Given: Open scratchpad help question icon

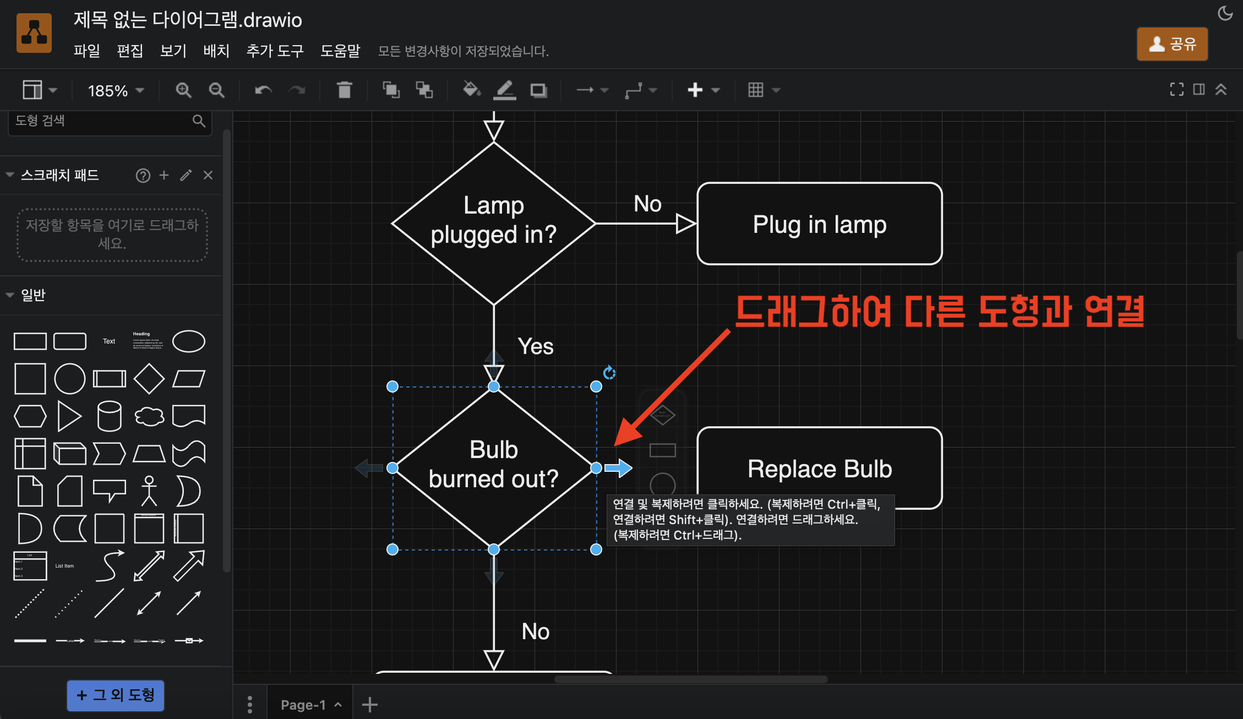Looking at the screenshot, I should 143,176.
